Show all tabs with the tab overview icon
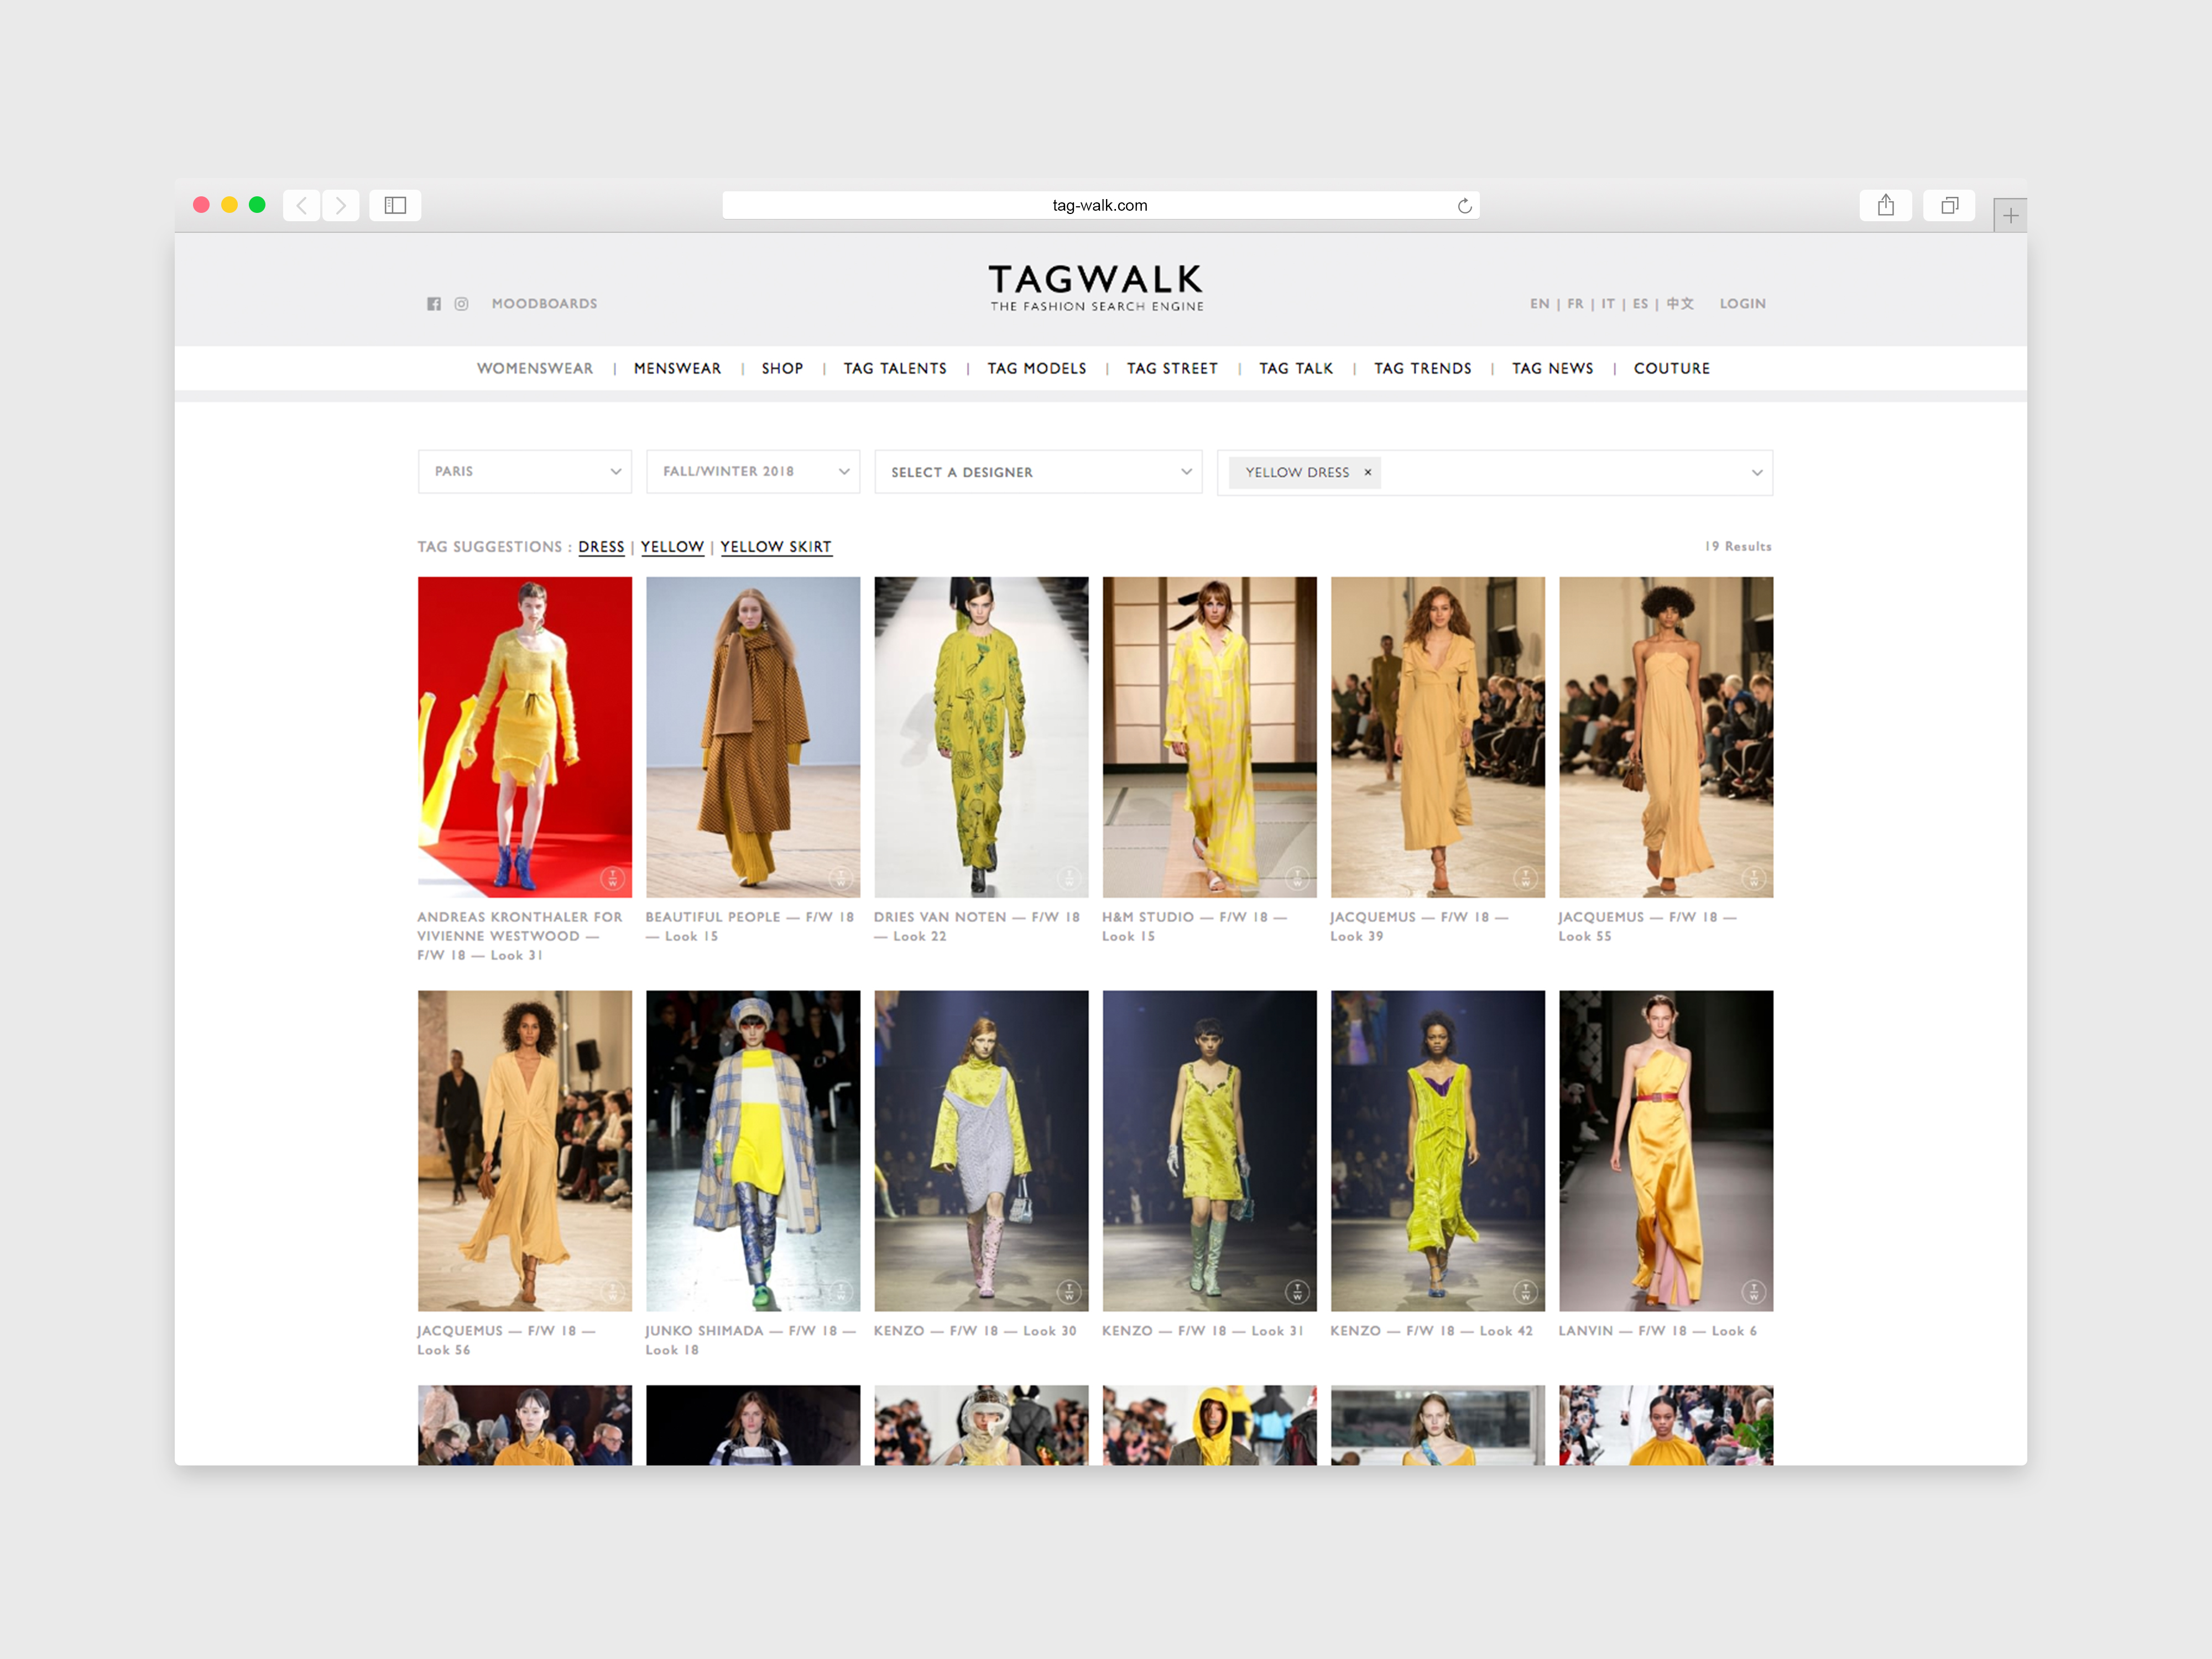Screen dimensions: 2212x1659 tap(1949, 205)
